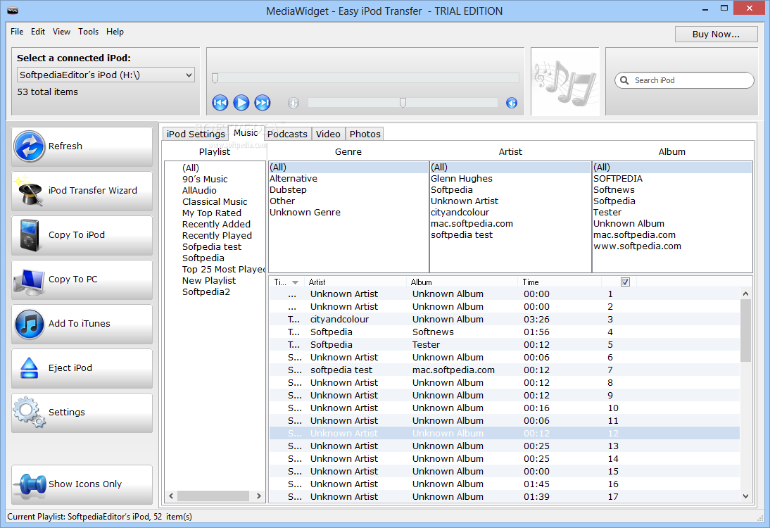The image size is (770, 528).
Task: Open the connected iPod dropdown
Action: point(189,75)
